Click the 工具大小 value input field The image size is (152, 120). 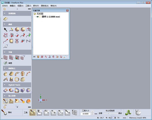coord(85,114)
